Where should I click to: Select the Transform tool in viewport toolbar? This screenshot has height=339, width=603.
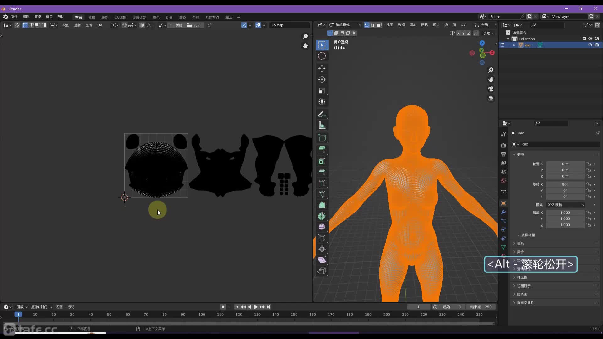point(322,102)
